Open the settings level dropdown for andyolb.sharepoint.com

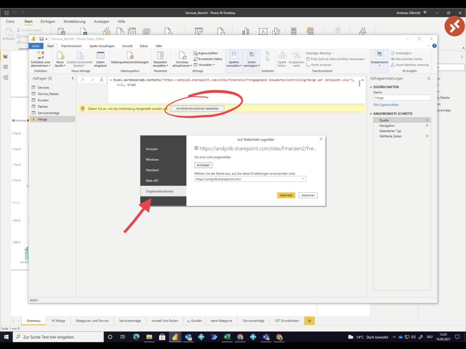[302, 179]
